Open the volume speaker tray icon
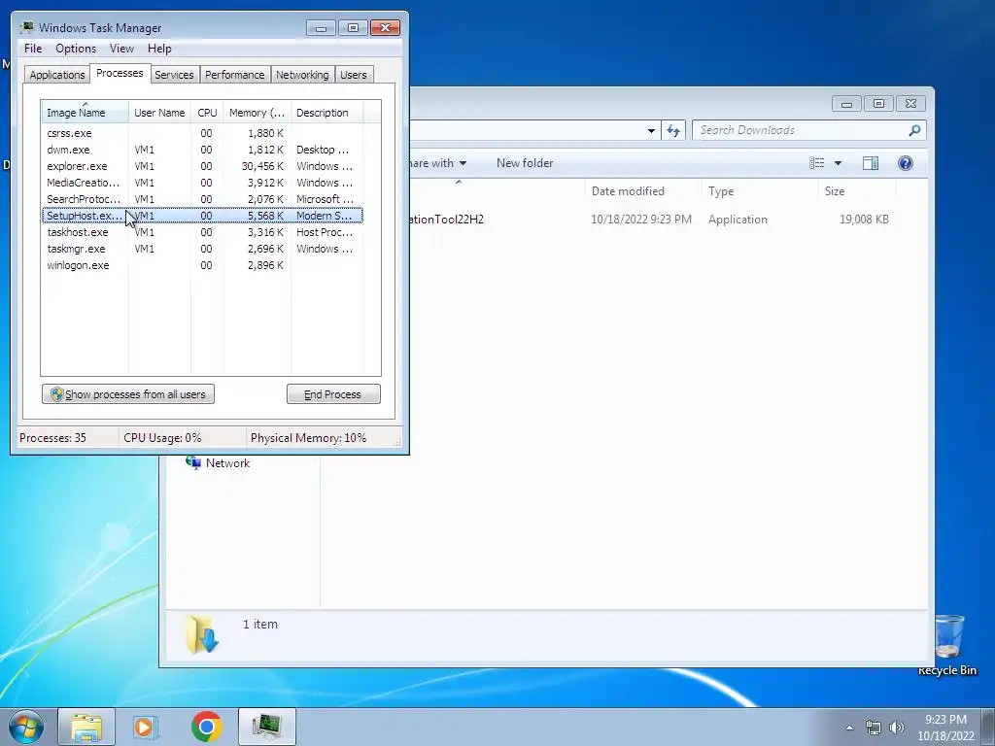995x746 pixels. (896, 728)
